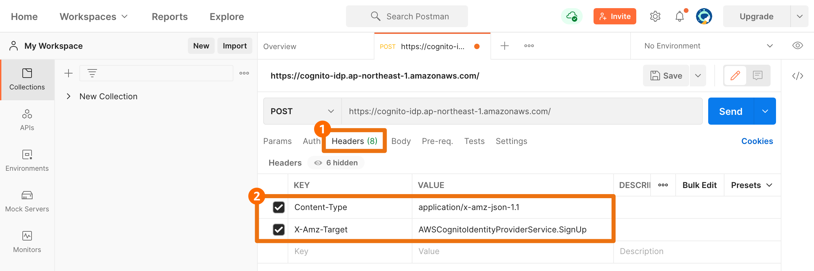The image size is (814, 271).
Task: Switch to the Params tab
Action: coord(277,141)
